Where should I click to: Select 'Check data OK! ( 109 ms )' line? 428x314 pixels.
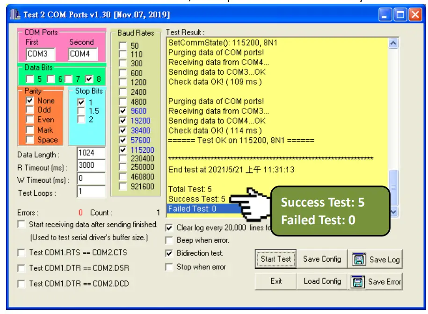[x=215, y=82]
